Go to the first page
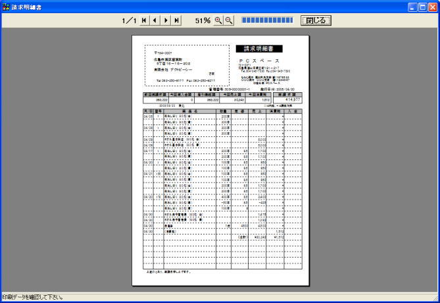The width and height of the screenshot is (440, 303). pyautogui.click(x=144, y=20)
